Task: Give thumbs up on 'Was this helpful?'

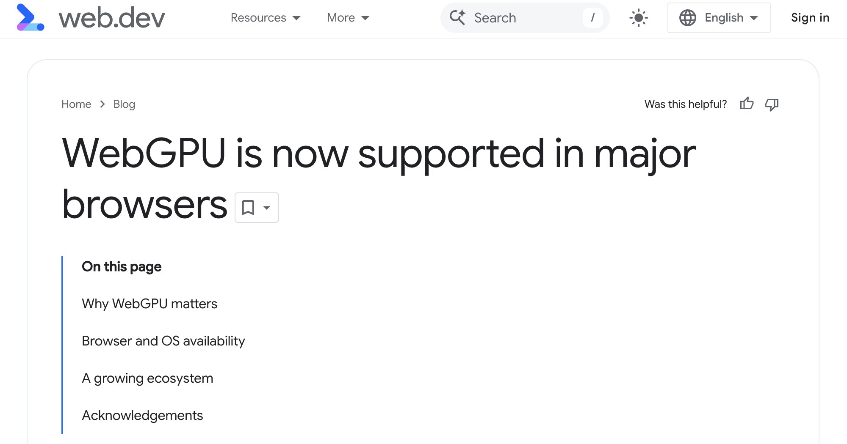Action: coord(747,104)
